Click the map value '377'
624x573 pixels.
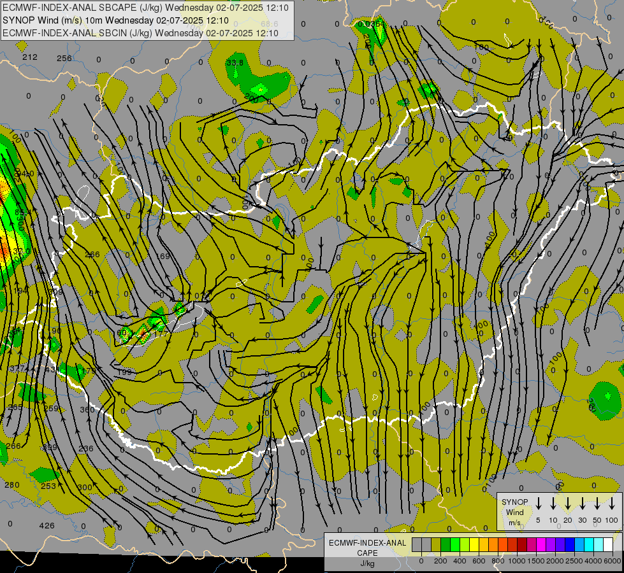[x=17, y=369]
